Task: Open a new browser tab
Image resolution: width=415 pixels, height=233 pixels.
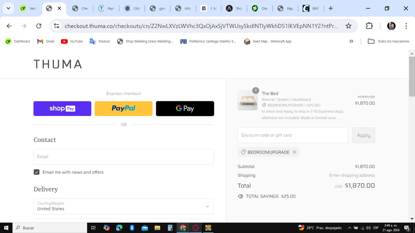Action: [x=331, y=8]
